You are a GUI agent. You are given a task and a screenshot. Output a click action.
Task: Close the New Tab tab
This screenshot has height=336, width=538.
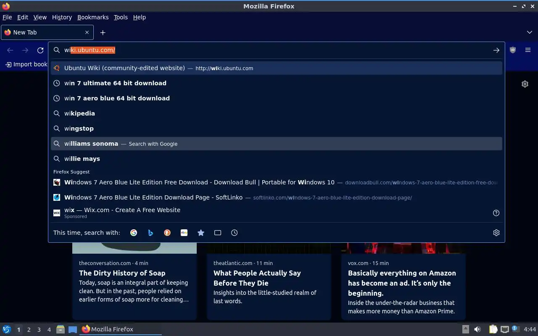point(87,32)
